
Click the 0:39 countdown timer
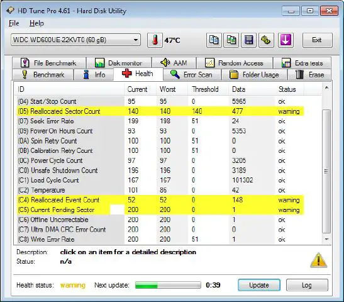(x=213, y=285)
